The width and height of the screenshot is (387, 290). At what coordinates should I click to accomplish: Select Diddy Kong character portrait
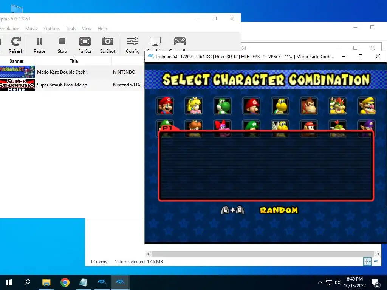[x=309, y=125]
